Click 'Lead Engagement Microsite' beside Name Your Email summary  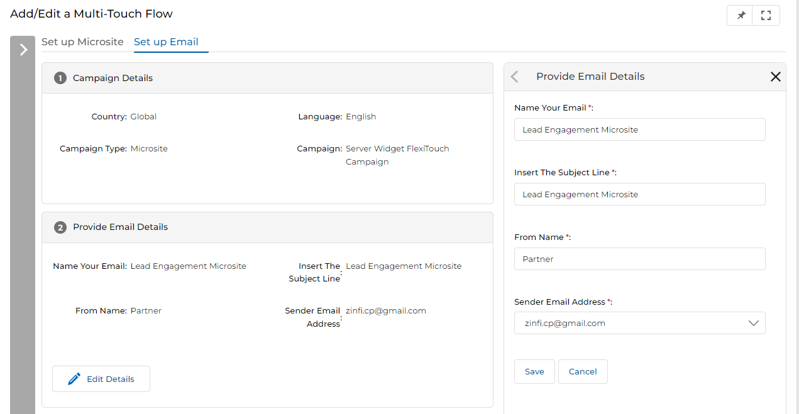point(188,266)
